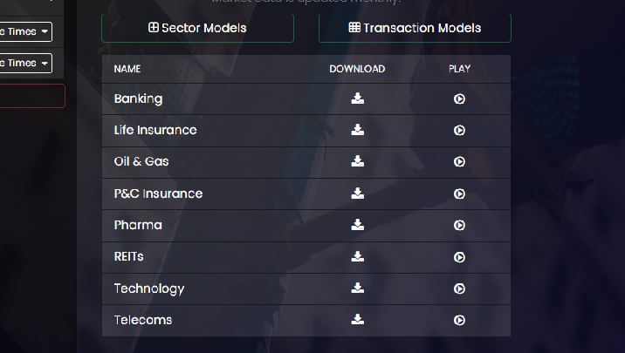Open the lower Times dropdown
The height and width of the screenshot is (353, 625).
(25, 63)
